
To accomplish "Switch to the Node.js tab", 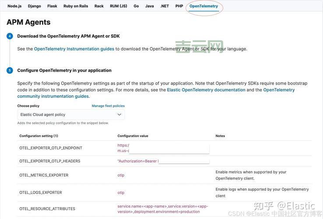I will pyautogui.click(x=14, y=6).
